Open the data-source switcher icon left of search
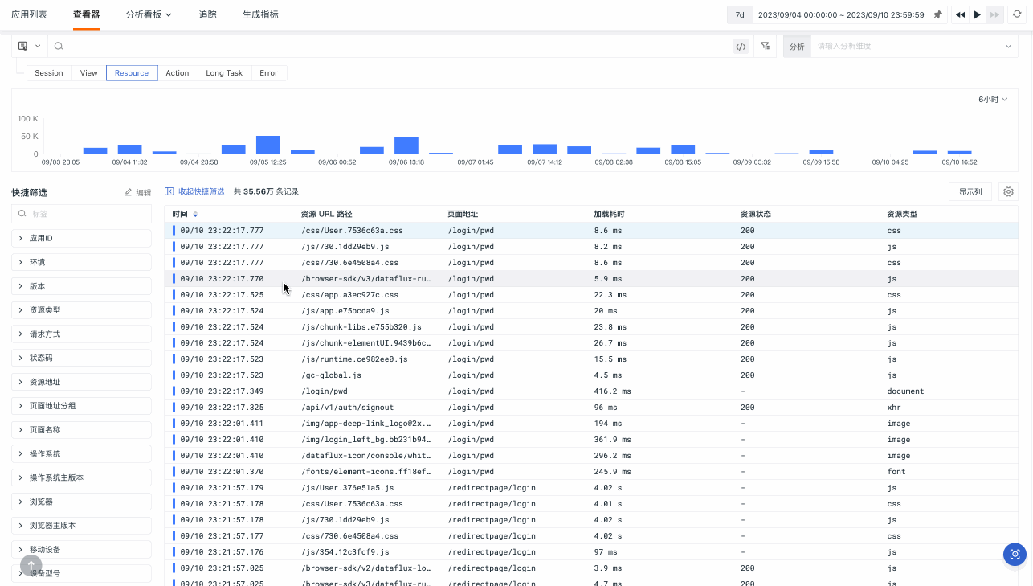 29,47
